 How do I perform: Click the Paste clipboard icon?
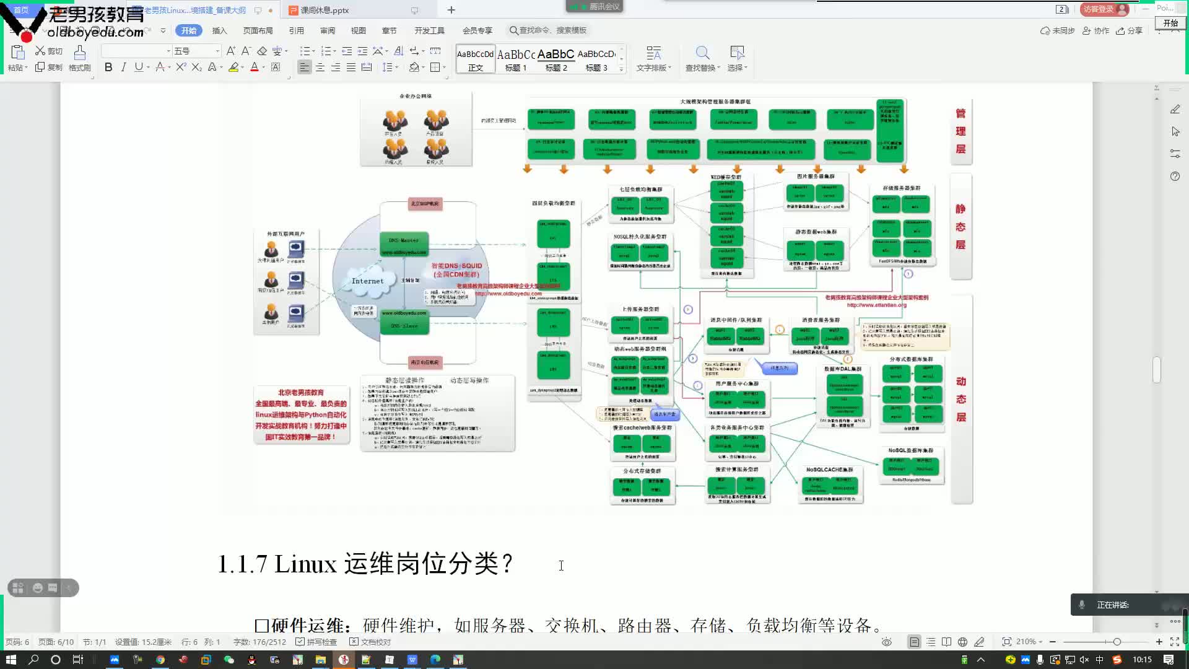coord(17,53)
